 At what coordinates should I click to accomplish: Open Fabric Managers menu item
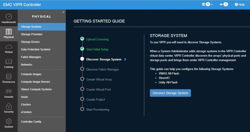pos(42,57)
